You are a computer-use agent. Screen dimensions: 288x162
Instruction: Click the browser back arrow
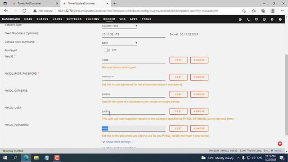tap(6, 11)
